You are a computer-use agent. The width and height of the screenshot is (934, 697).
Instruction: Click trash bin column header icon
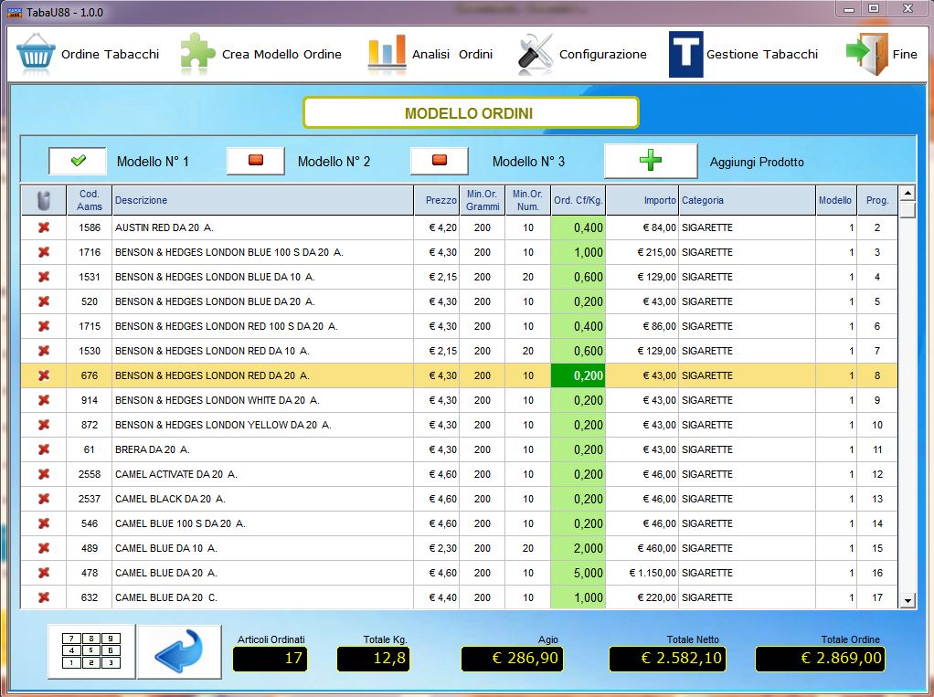44,200
